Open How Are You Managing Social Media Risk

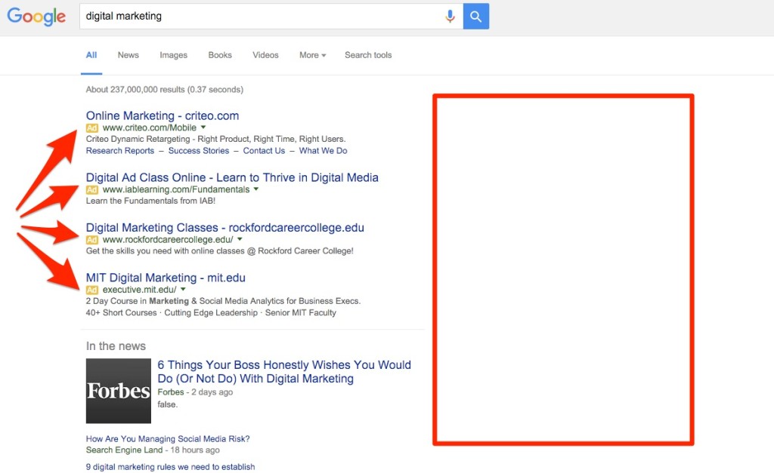tap(168, 439)
